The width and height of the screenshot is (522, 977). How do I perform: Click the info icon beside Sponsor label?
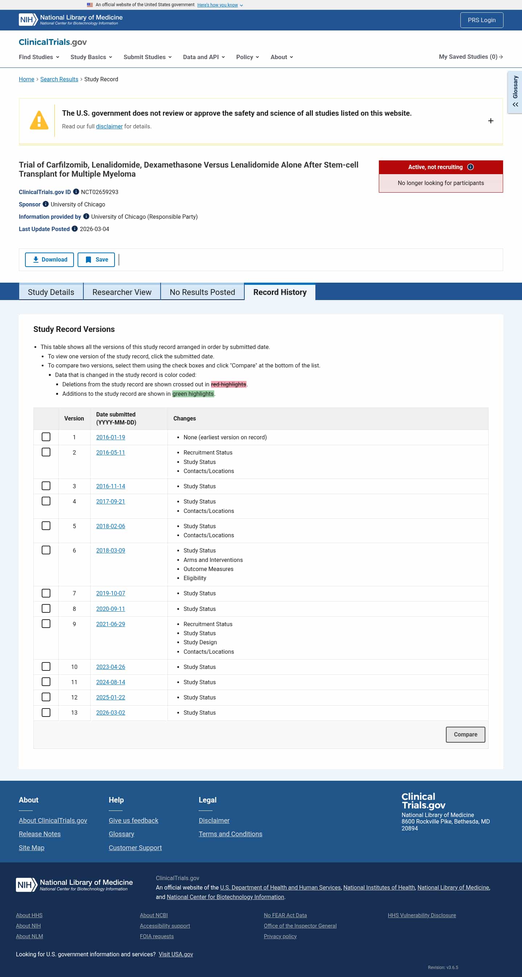[x=45, y=204]
